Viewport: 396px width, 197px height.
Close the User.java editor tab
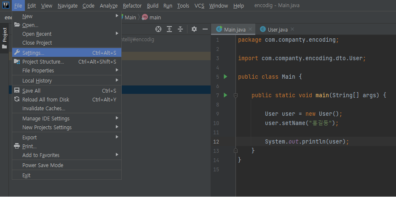(292, 29)
